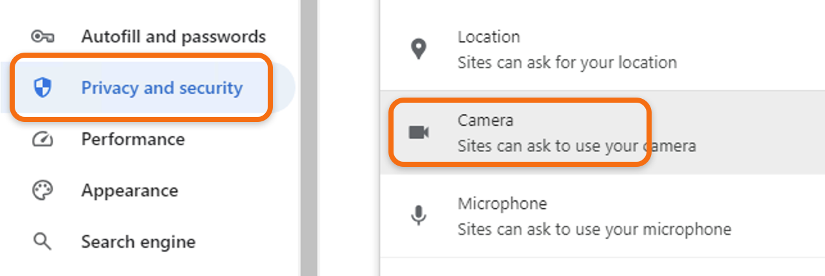Open the Appearance settings label
The height and width of the screenshot is (276, 825).
coord(130,191)
